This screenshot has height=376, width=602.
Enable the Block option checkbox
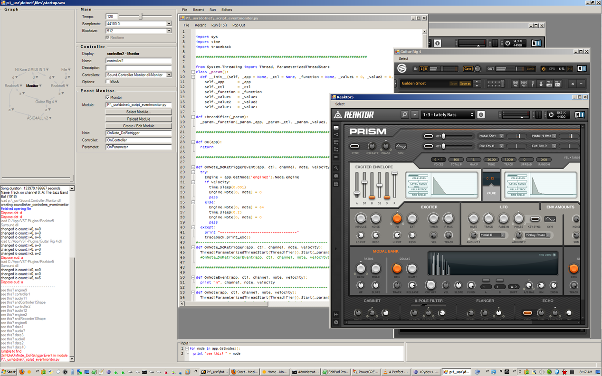[x=108, y=82]
